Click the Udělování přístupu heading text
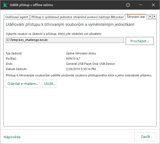The image size is (160, 144). pos(70,24)
